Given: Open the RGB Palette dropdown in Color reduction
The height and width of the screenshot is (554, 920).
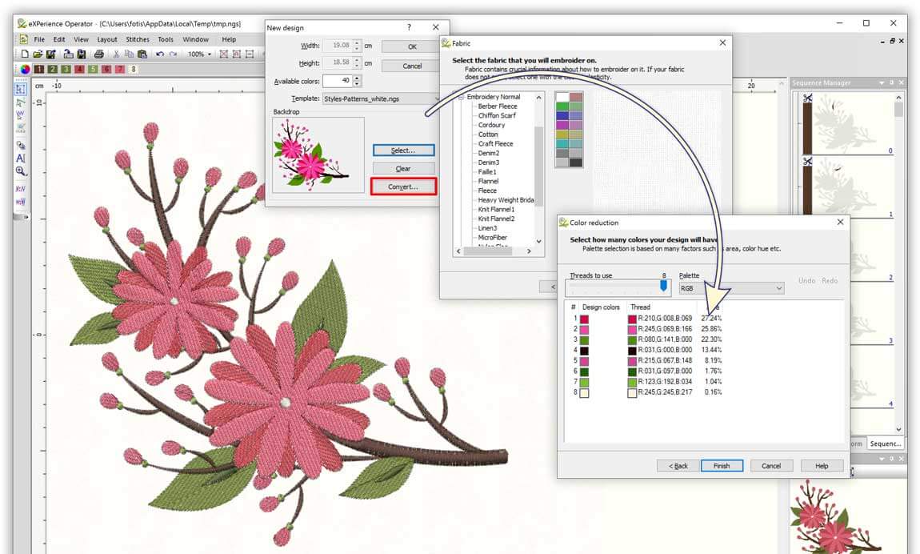Looking at the screenshot, I should coord(780,288).
